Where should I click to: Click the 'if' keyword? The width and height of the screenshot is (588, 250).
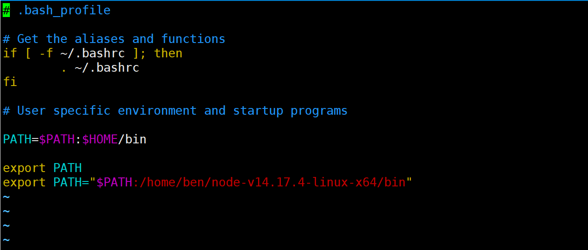point(10,53)
